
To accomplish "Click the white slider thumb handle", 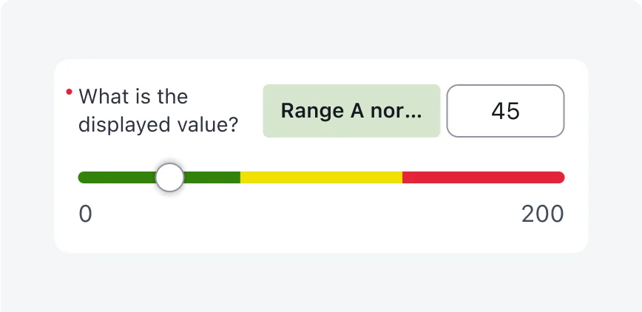I will tap(170, 177).
